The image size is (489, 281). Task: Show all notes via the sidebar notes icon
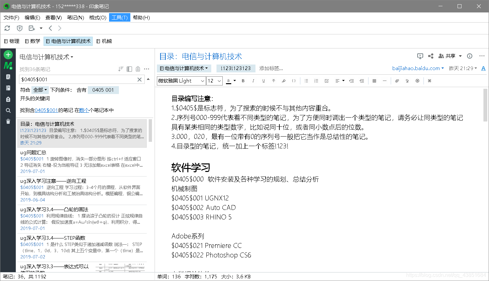click(8, 77)
